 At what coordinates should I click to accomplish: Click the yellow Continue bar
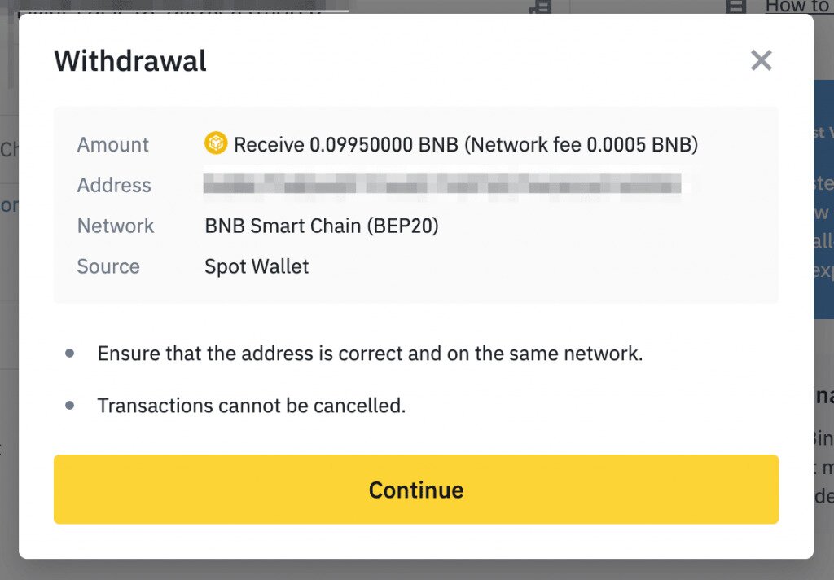tap(416, 490)
